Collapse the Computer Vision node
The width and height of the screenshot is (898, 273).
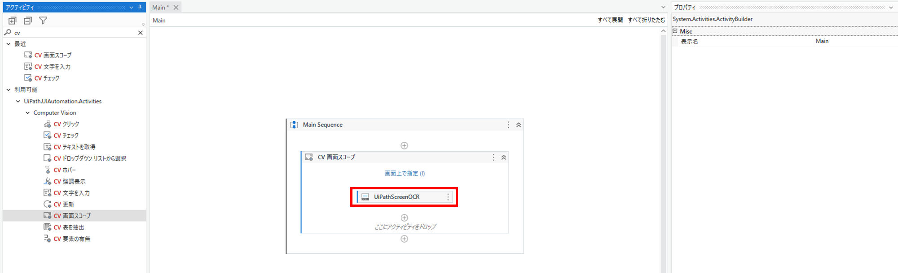coord(27,113)
